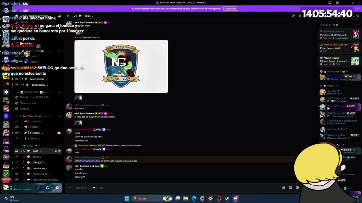Image resolution: width=362 pixels, height=203 pixels.
Task: Open the twitter channel
Action: pos(38,127)
